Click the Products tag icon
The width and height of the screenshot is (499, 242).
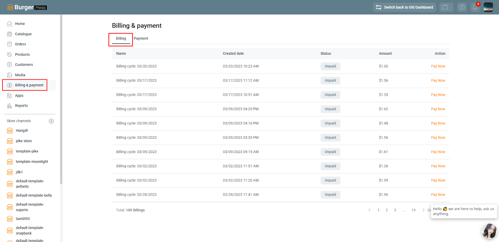coord(10,54)
